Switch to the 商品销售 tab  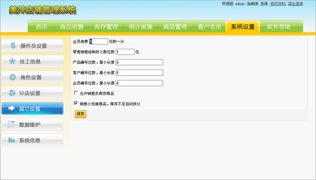click(x=72, y=27)
